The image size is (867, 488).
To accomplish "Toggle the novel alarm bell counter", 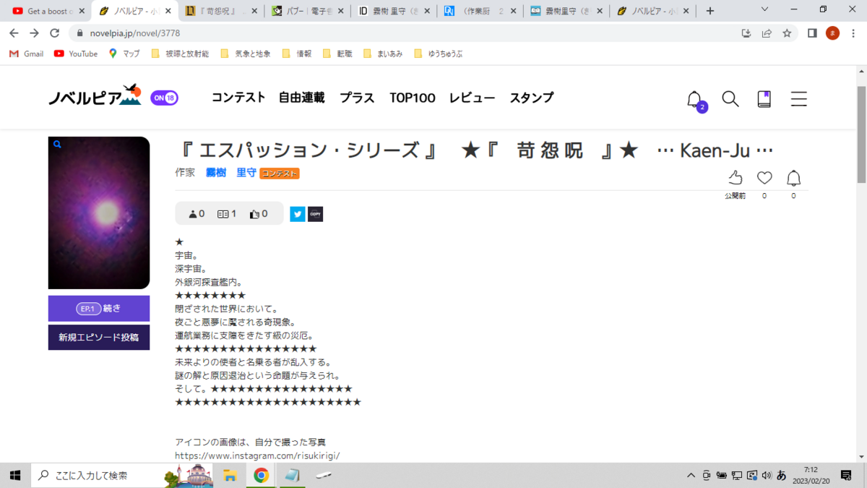I will 793,176.
